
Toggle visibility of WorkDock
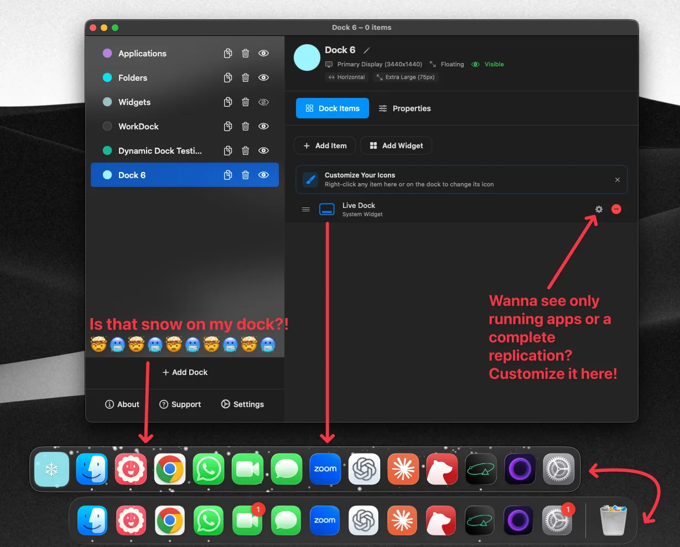[264, 127]
